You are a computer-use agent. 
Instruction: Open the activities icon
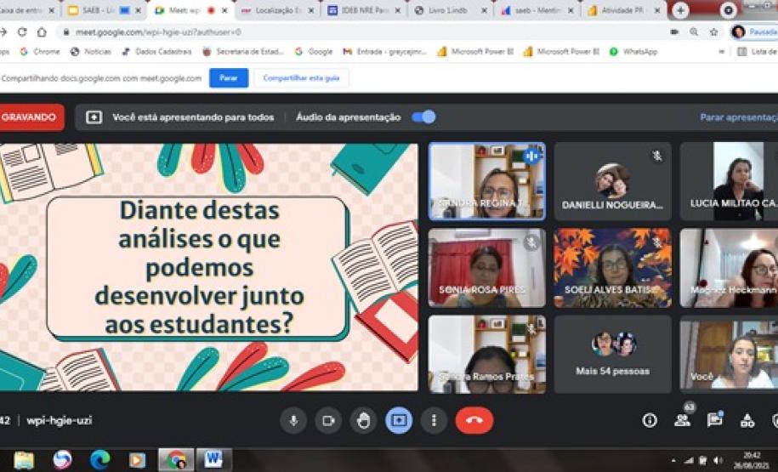(x=747, y=420)
